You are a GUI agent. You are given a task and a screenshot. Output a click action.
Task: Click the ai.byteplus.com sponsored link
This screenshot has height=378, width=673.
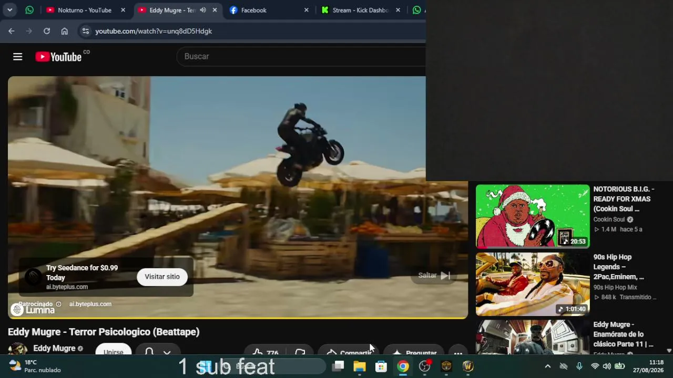(90, 304)
